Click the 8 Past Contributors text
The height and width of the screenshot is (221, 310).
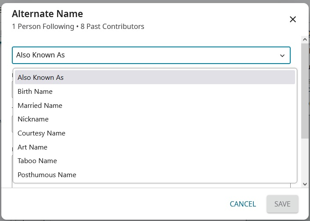[x=112, y=27]
